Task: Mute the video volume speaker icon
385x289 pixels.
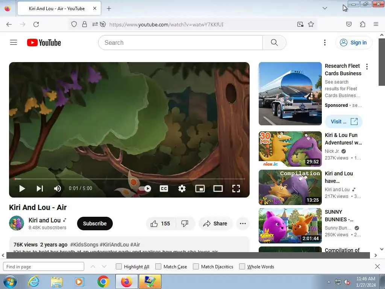Action: pyautogui.click(x=58, y=189)
